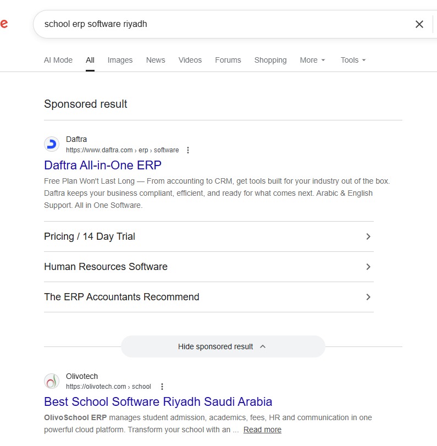437x446 pixels.
Task: Expand the Human Resources Software row
Action: [x=209, y=267]
